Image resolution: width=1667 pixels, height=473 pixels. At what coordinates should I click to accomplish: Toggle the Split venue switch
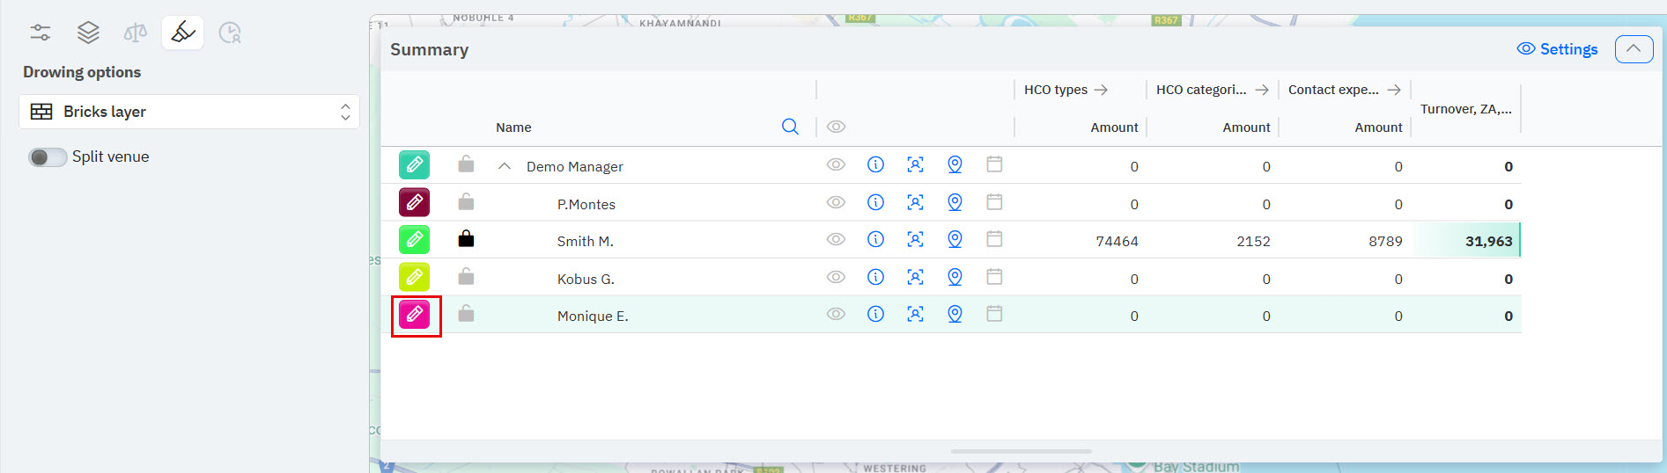tap(48, 157)
